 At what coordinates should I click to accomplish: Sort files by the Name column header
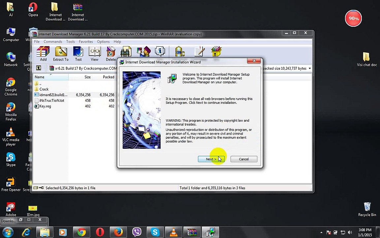click(x=51, y=77)
